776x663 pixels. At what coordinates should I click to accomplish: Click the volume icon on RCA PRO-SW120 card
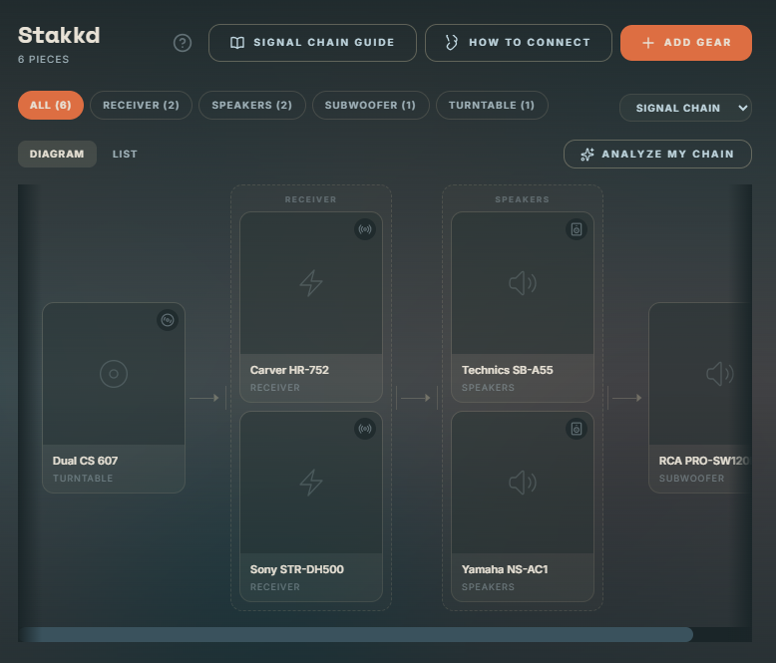pos(720,374)
